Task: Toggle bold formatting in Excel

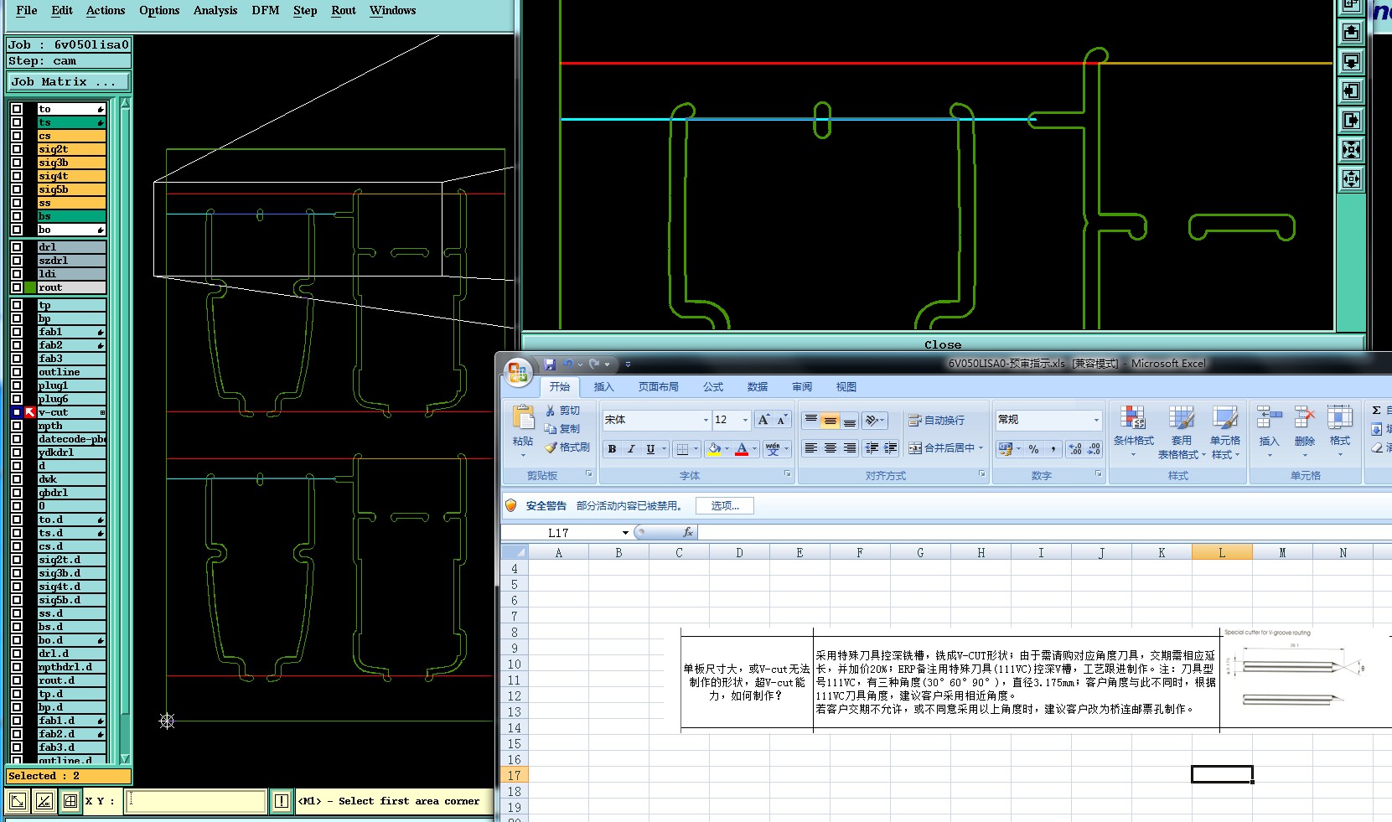Action: 612,449
